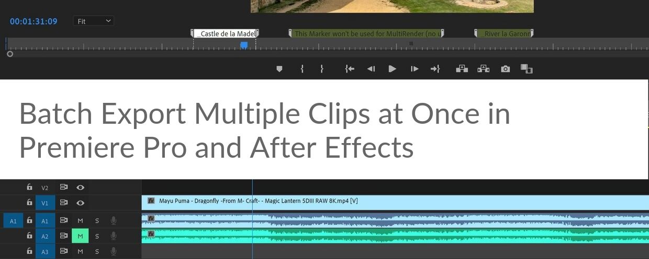Export a frame with the camera icon
This screenshot has width=649, height=259.
coord(505,69)
